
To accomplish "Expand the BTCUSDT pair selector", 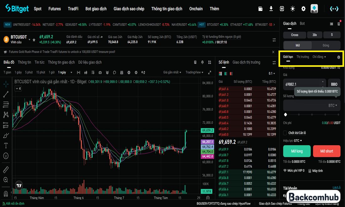I will [29, 40].
